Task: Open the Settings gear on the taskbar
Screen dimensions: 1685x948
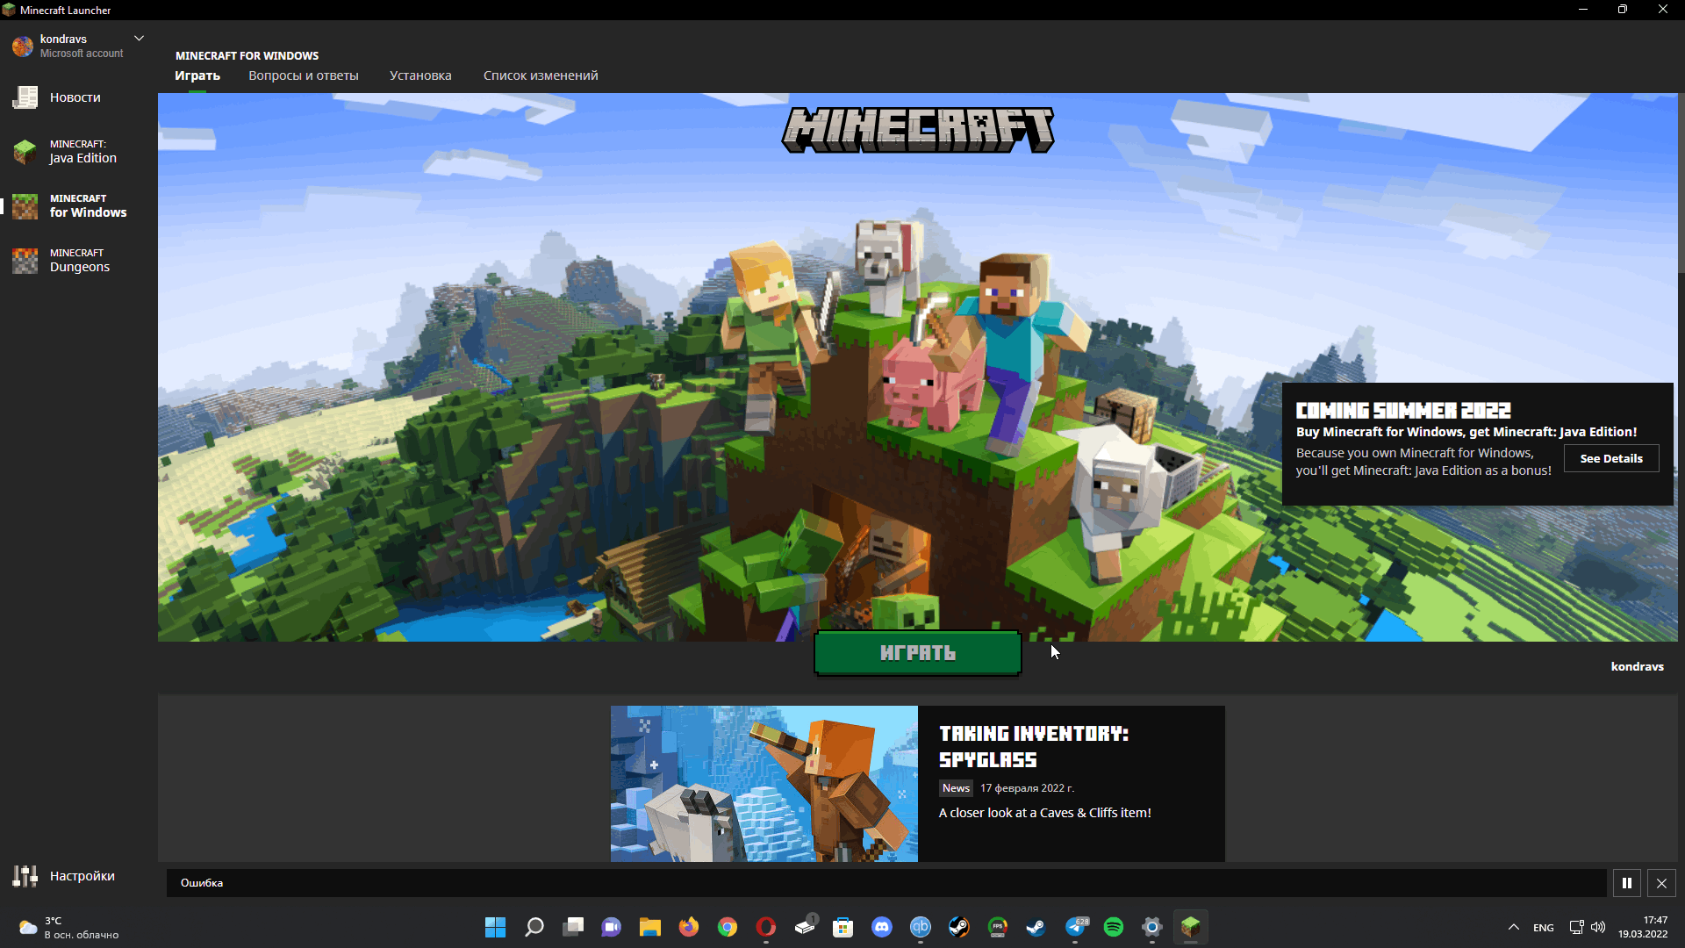Action: coord(1152,927)
